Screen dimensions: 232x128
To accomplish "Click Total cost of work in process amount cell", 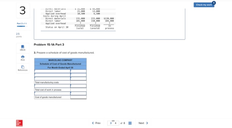I will [79, 90].
